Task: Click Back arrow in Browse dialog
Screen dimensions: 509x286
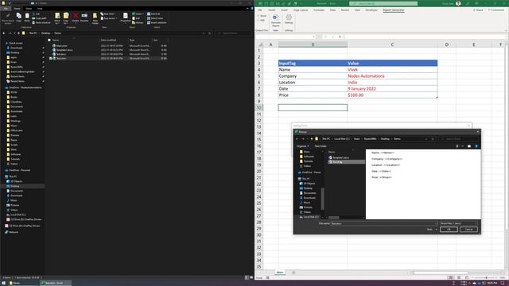Action: pos(297,139)
